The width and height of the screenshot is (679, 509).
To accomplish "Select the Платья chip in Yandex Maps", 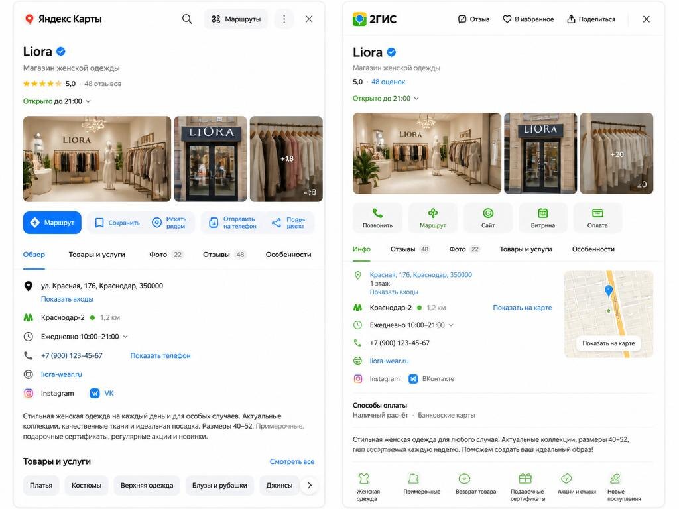I will [41, 486].
